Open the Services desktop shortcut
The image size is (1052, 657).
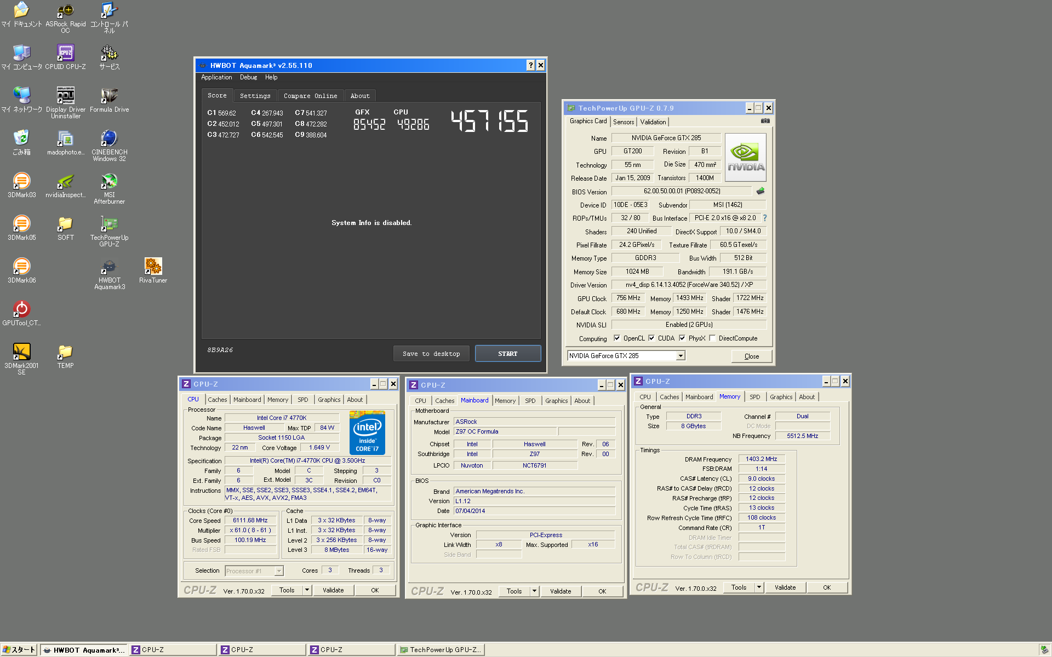pyautogui.click(x=109, y=57)
